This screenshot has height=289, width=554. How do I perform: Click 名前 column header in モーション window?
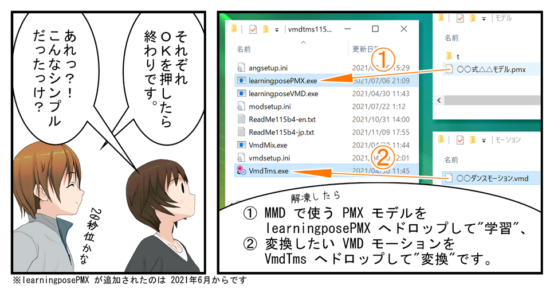(x=451, y=159)
